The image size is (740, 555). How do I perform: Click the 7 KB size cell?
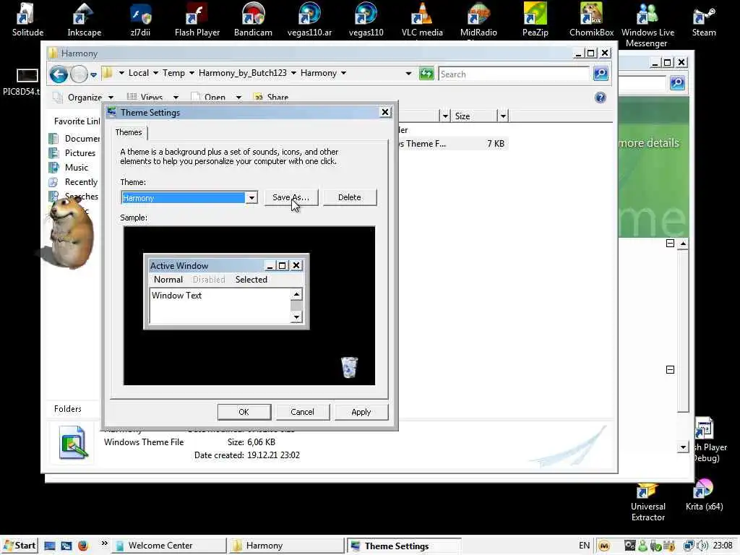coord(496,144)
